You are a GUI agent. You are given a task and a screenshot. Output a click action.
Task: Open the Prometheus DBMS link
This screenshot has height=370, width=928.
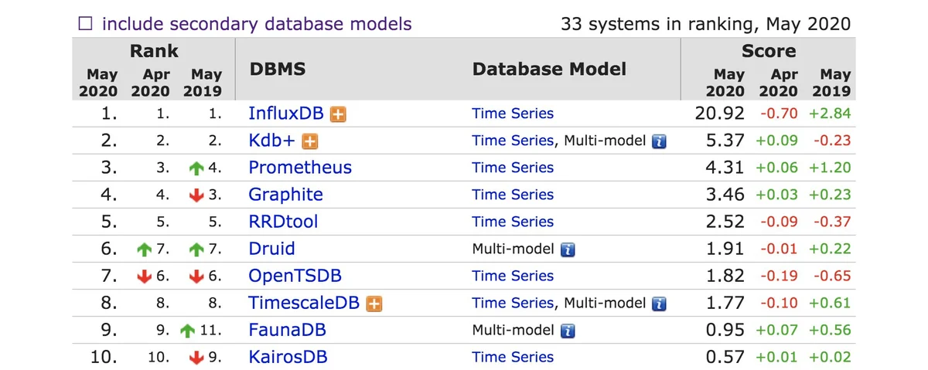300,168
